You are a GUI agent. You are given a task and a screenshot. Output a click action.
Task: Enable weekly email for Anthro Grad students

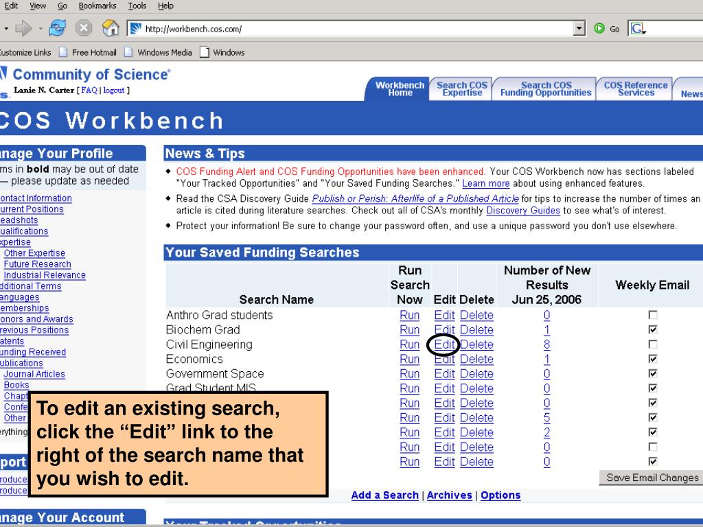click(653, 315)
